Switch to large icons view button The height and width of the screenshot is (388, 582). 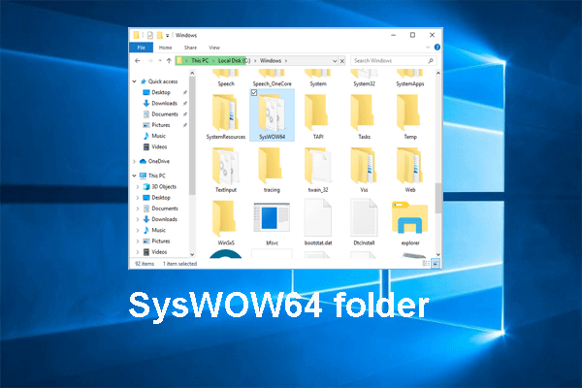coord(436,264)
